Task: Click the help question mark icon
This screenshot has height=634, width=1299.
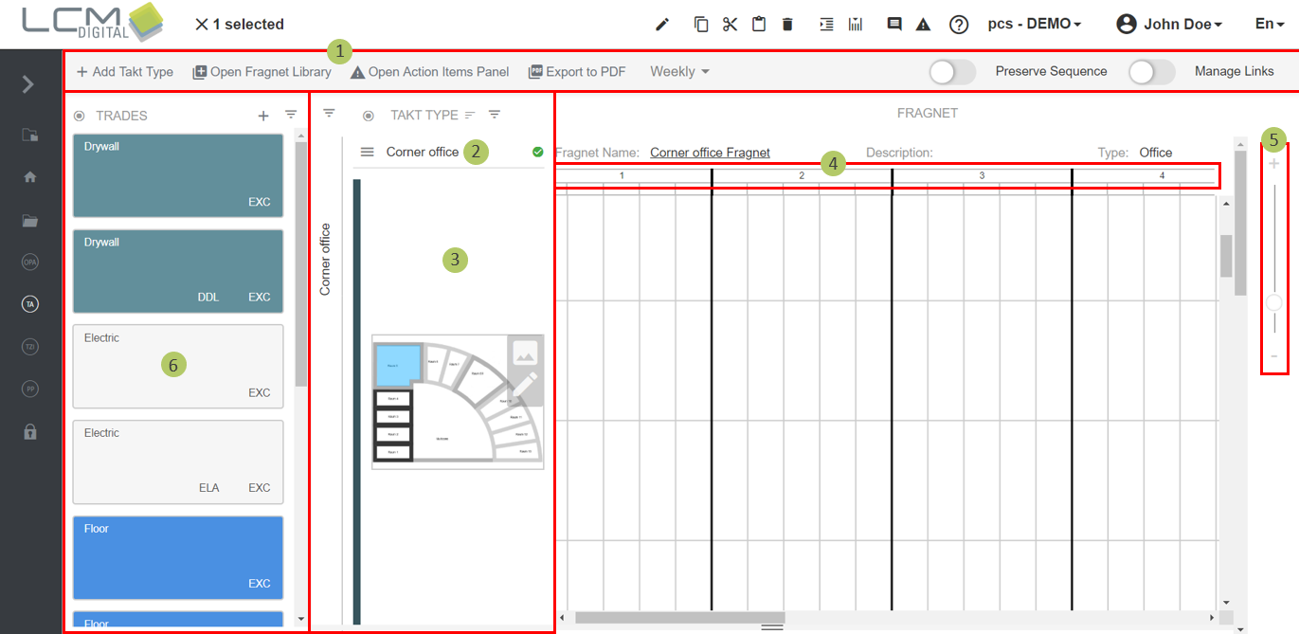Action: 959,25
